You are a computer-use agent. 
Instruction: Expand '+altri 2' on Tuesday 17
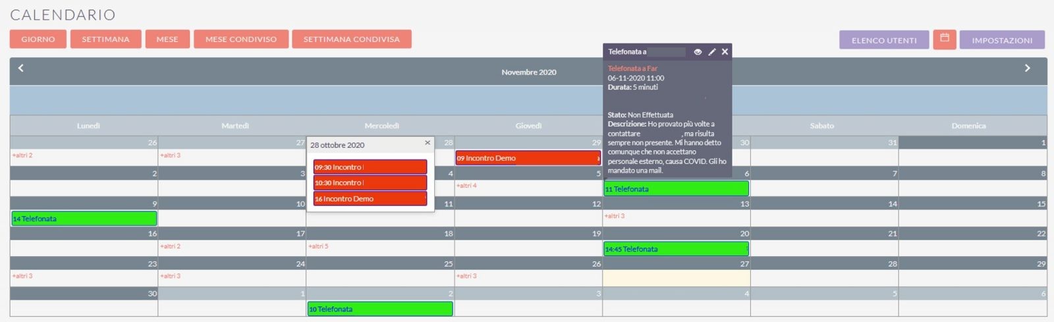(171, 246)
